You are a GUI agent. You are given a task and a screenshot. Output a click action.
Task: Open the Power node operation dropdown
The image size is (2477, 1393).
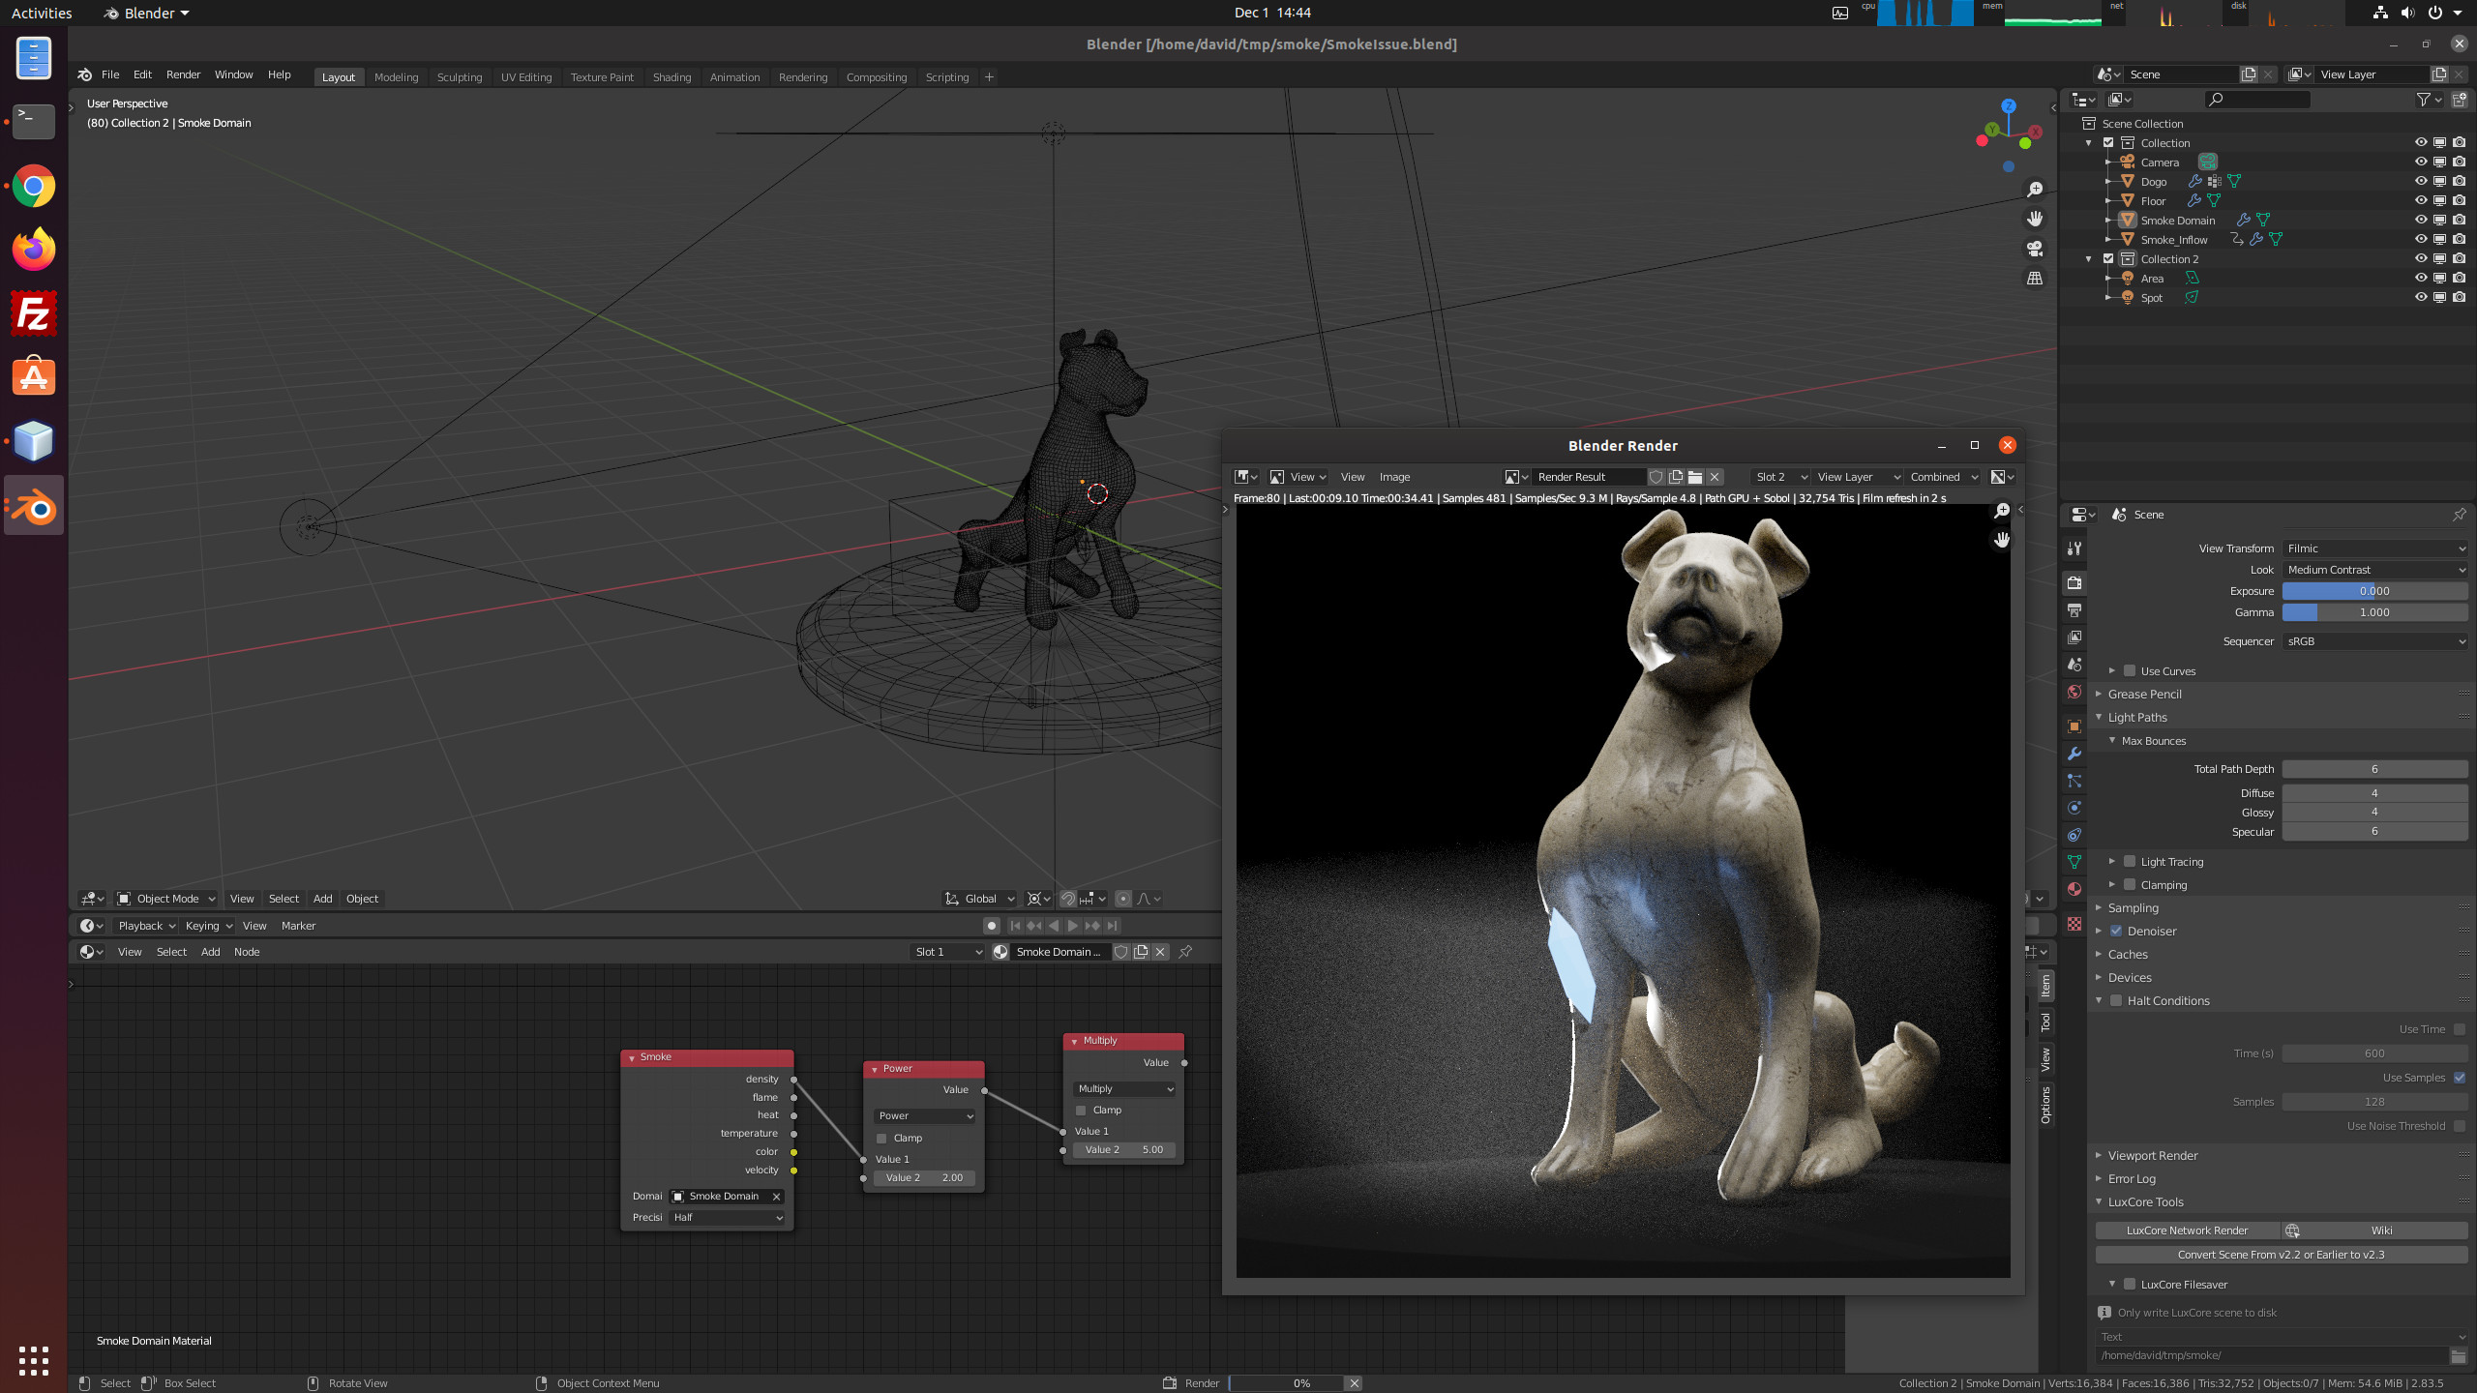pyautogui.click(x=925, y=1115)
